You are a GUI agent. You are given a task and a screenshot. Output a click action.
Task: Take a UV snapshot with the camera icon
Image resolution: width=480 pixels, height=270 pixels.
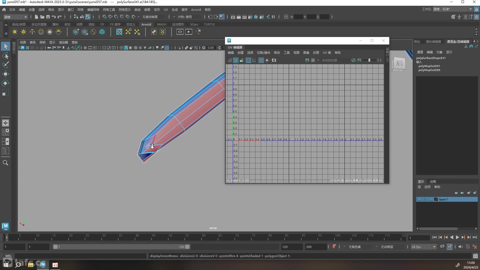tap(274, 60)
